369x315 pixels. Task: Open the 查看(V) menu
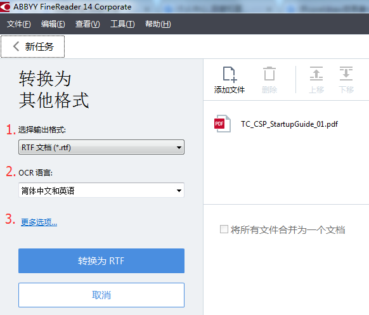point(87,24)
